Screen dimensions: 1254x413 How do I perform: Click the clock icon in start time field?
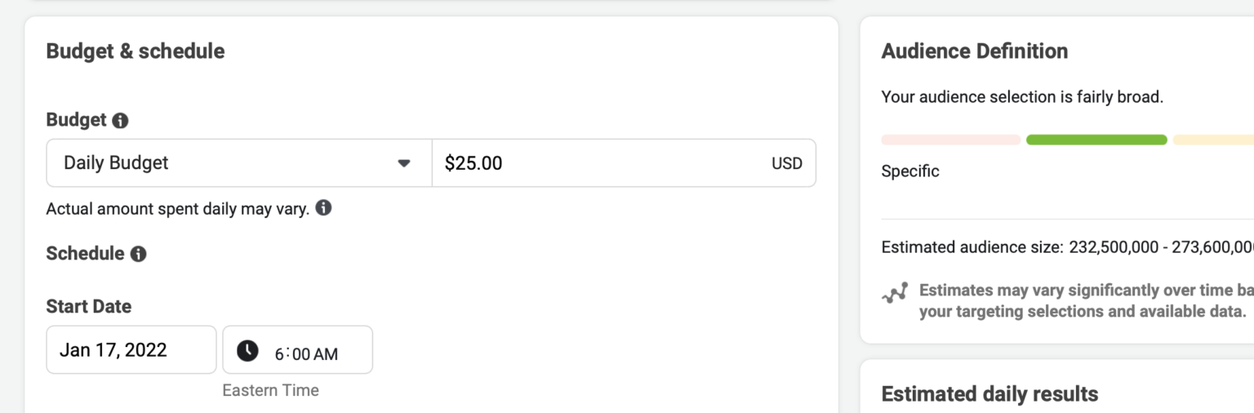(247, 351)
